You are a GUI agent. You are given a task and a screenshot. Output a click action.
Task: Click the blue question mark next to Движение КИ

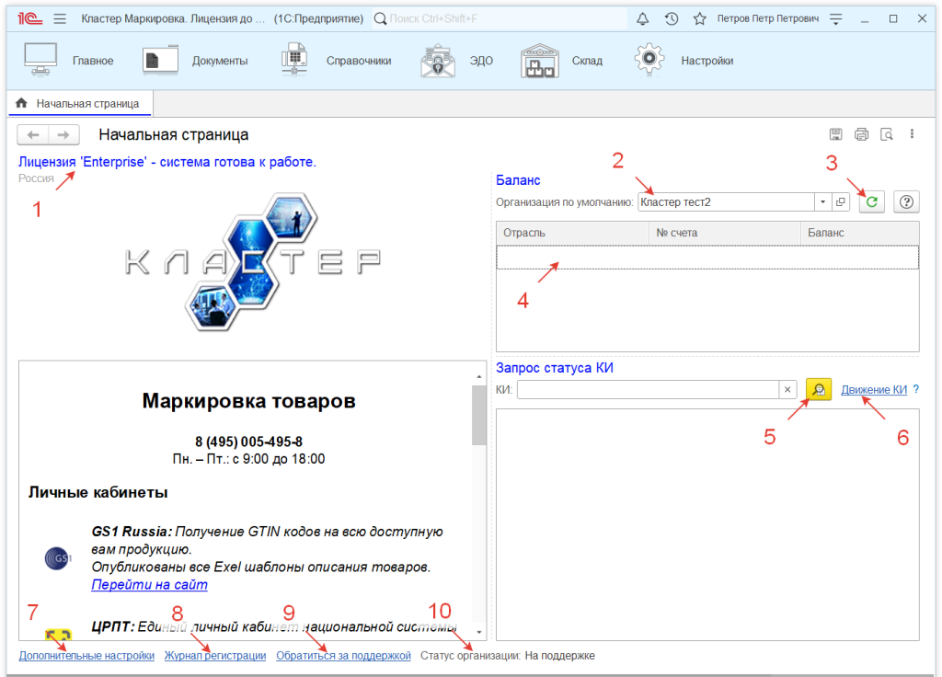[915, 389]
